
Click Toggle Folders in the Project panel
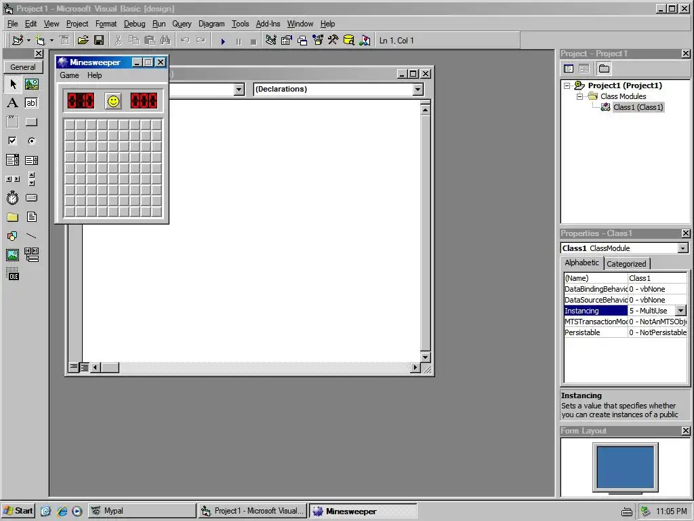pos(604,69)
